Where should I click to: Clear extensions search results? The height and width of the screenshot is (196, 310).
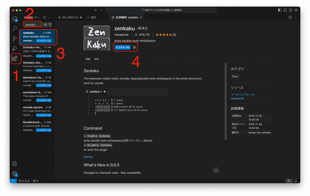45,25
